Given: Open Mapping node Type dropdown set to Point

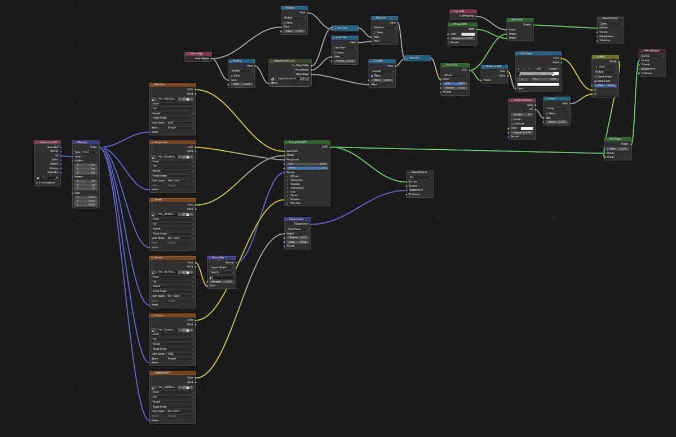Looking at the screenshot, I should (x=90, y=152).
